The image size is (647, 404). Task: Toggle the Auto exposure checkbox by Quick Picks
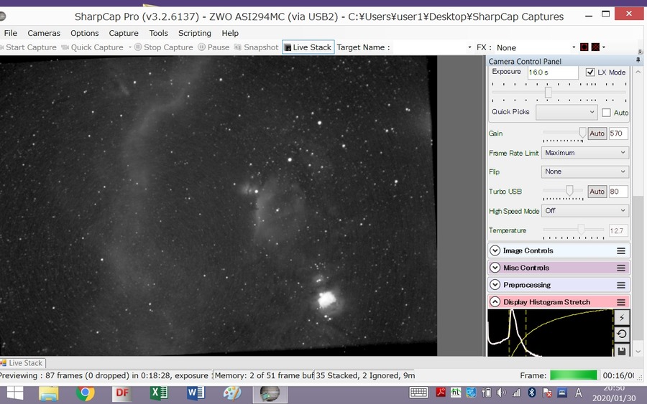(606, 113)
